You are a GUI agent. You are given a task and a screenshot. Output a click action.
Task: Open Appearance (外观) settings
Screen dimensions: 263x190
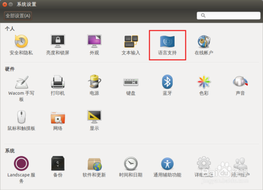click(x=94, y=45)
